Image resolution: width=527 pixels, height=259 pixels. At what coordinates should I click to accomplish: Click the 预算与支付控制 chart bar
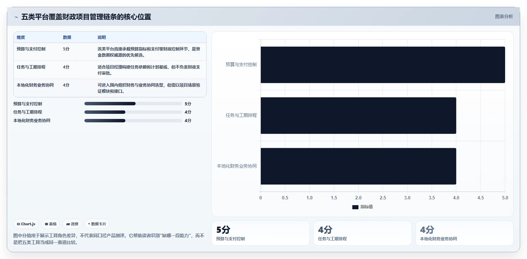[x=383, y=65]
